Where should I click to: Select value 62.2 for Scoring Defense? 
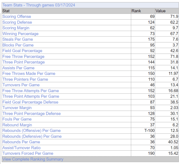pos(174,22)
